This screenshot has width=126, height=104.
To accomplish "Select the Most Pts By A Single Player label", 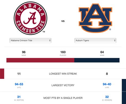I will pos(63,98).
